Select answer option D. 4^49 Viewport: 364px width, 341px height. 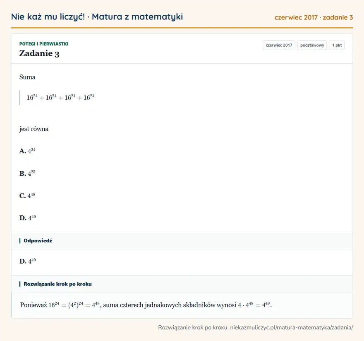point(28,218)
